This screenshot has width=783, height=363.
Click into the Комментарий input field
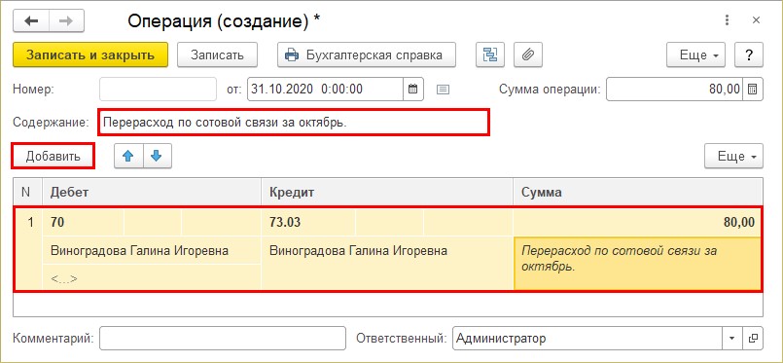click(223, 339)
